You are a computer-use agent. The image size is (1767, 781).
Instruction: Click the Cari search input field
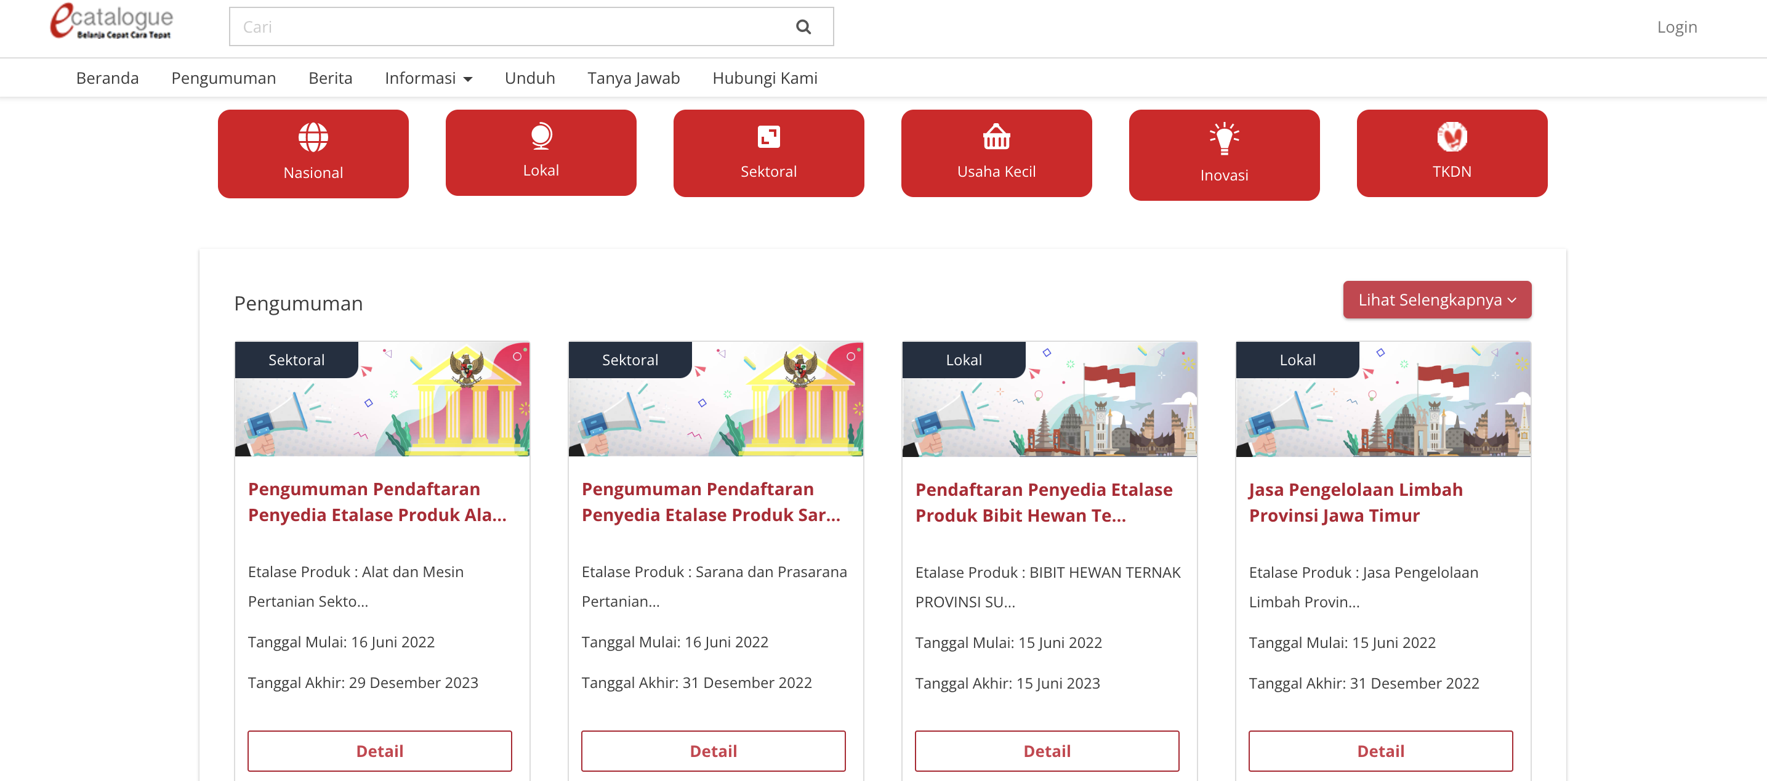tap(507, 26)
